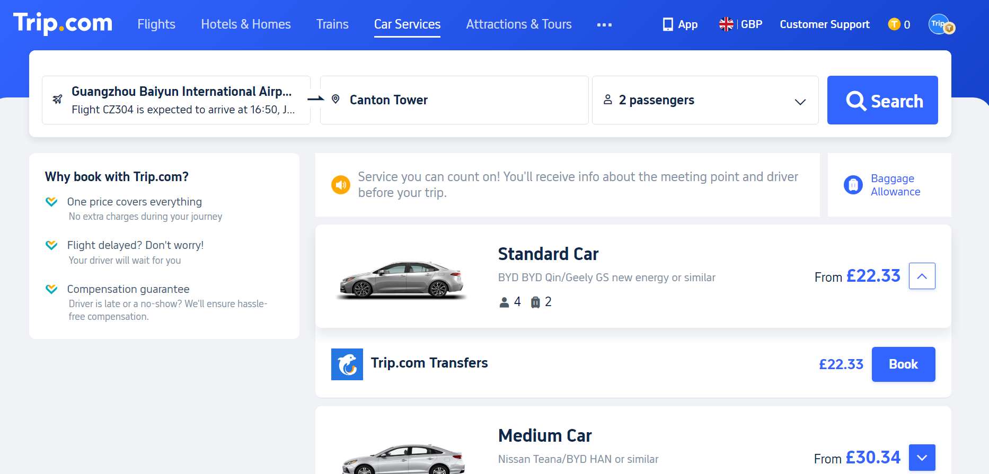The width and height of the screenshot is (989, 474).
Task: Collapse the Standard Car options
Action: pos(922,276)
